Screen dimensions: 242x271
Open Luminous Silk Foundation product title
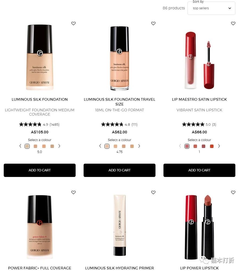(40, 99)
